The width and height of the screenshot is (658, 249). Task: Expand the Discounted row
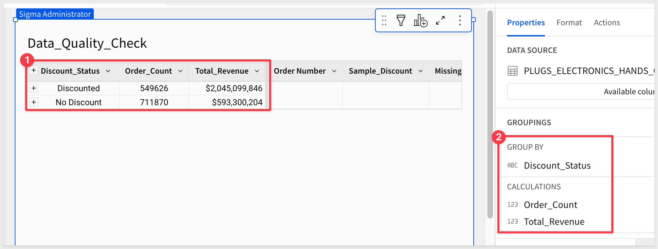[x=34, y=88]
